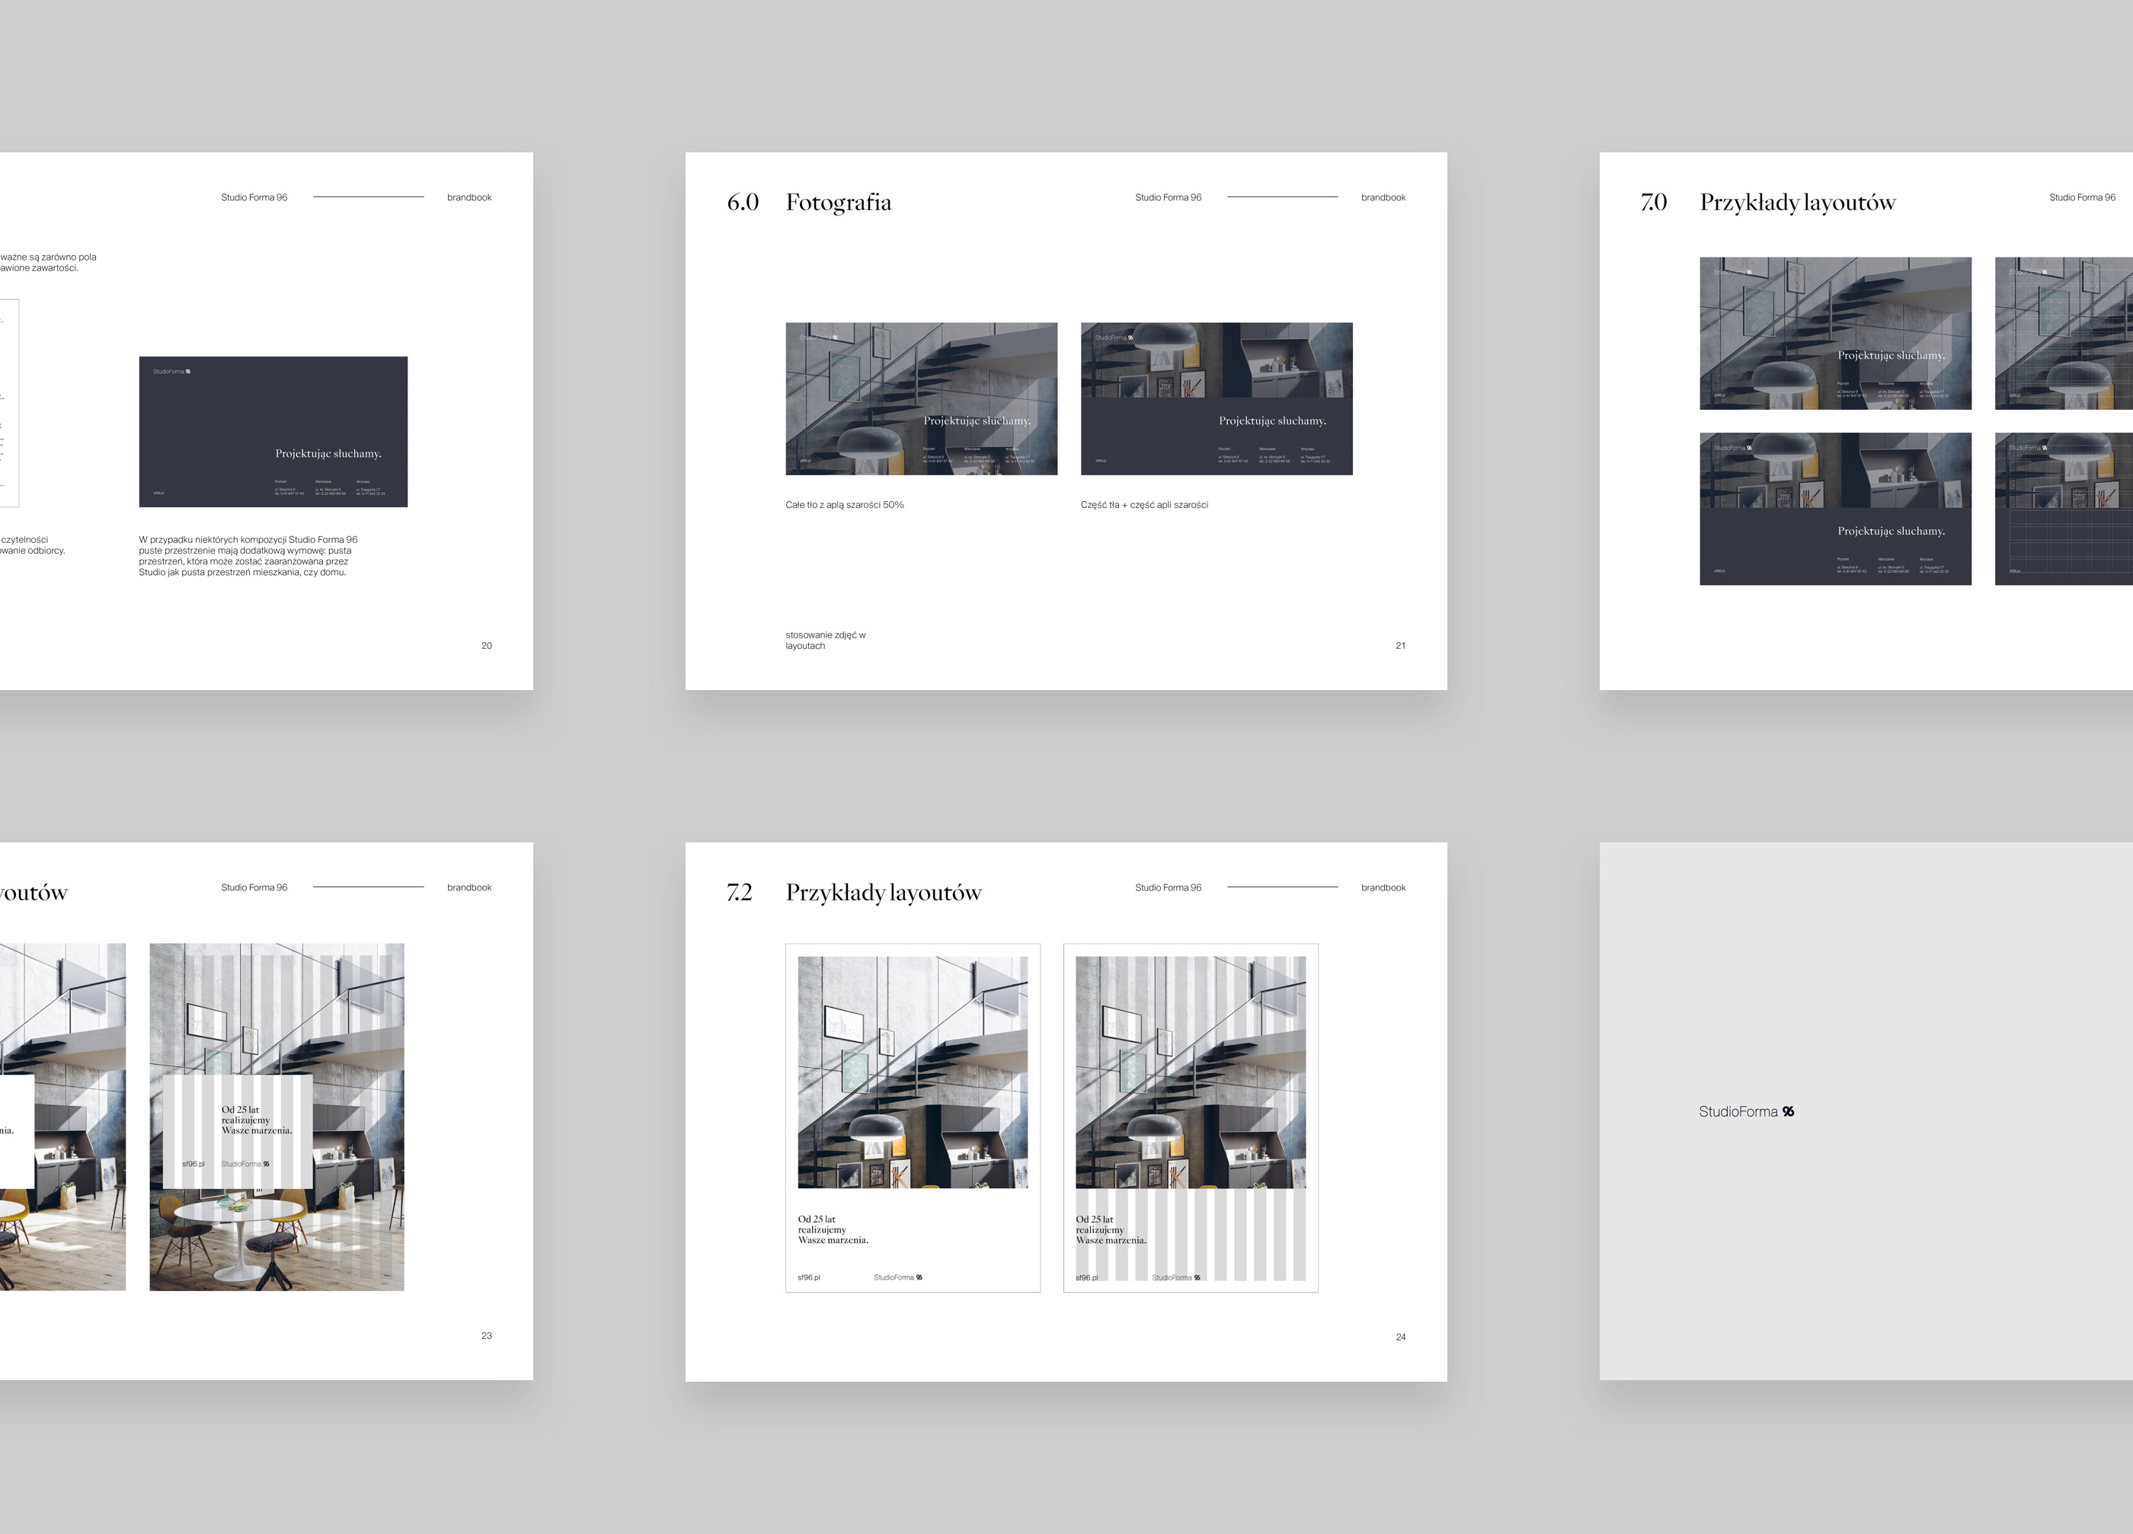Viewport: 2133px width, 1534px height.
Task: Click page number 20
Action: pyautogui.click(x=486, y=645)
